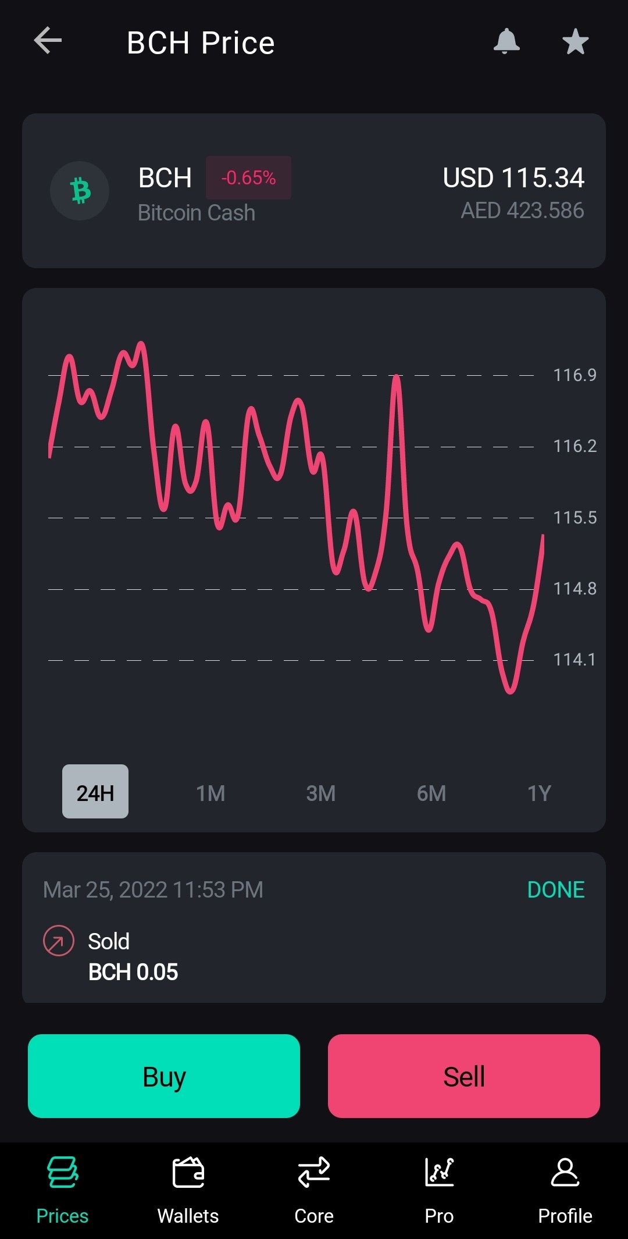
Task: Open the Wallets tab
Action: click(188, 1191)
